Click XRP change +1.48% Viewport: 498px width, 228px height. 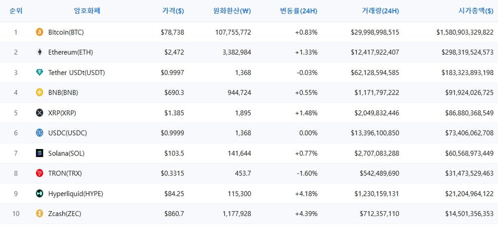coord(306,113)
